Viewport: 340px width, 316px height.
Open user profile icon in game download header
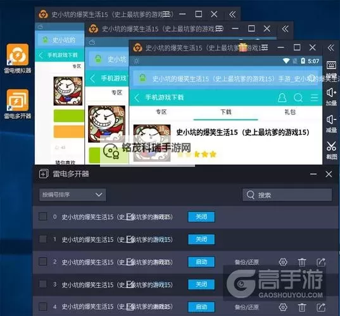tap(282, 98)
